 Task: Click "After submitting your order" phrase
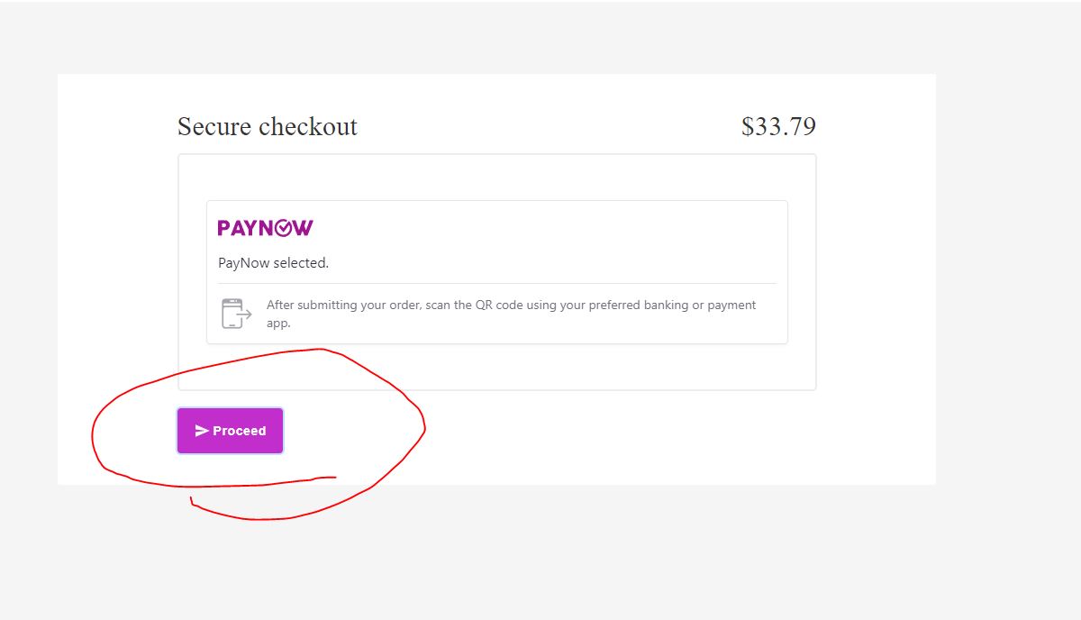point(343,305)
